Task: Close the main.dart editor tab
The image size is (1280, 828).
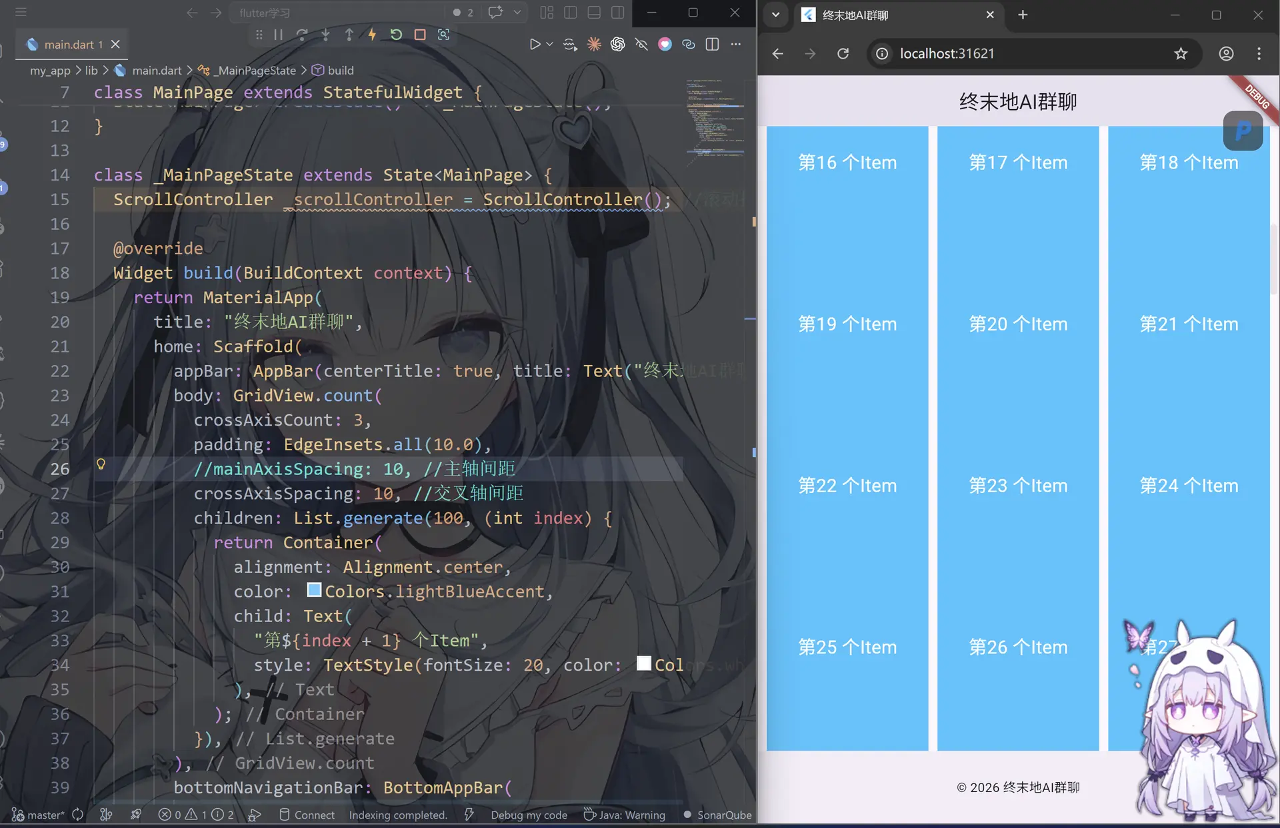Action: 115,44
